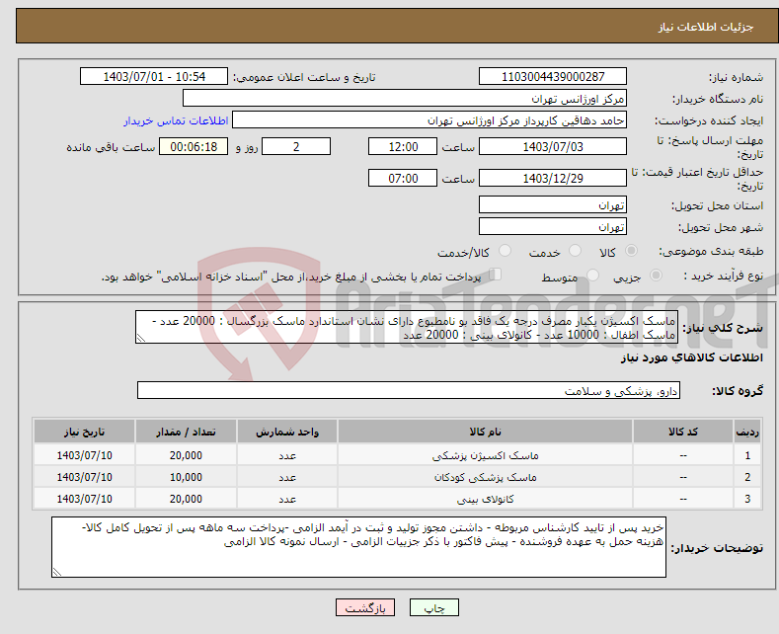Click row number 2 cell
The width and height of the screenshot is (779, 634).
click(747, 477)
